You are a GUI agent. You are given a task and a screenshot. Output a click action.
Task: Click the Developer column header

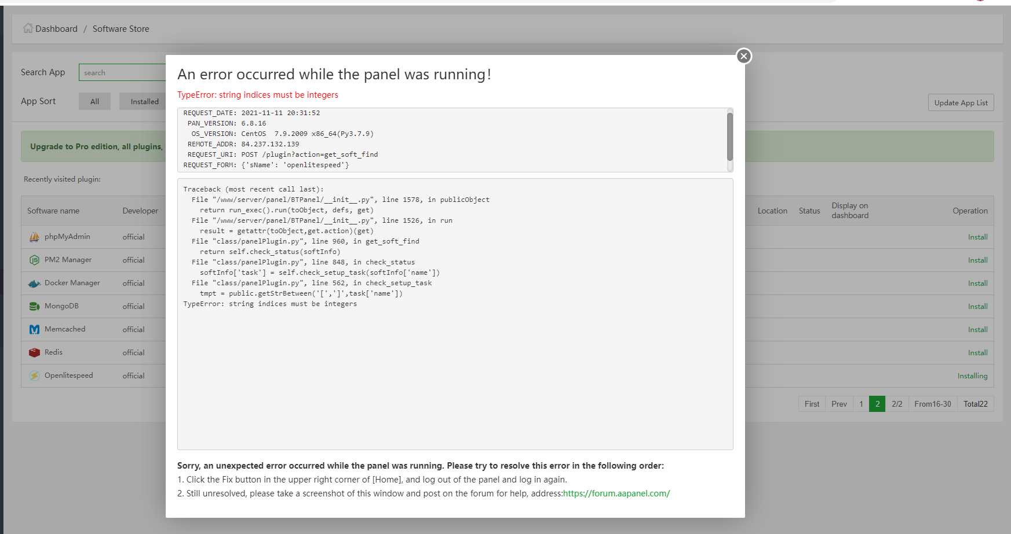tap(140, 211)
